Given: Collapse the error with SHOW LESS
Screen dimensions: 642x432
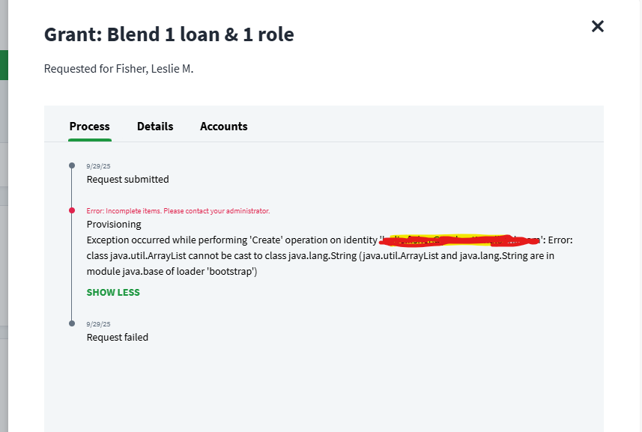Looking at the screenshot, I should (113, 292).
